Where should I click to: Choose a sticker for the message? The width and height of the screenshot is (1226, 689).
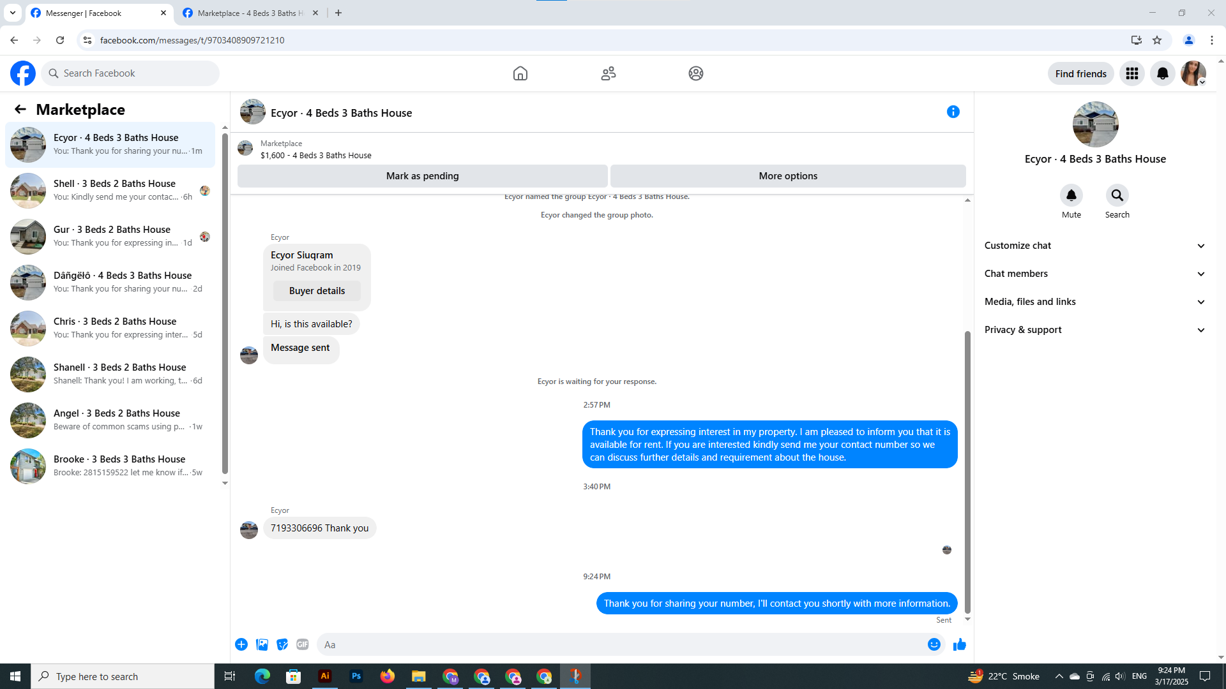point(282,644)
